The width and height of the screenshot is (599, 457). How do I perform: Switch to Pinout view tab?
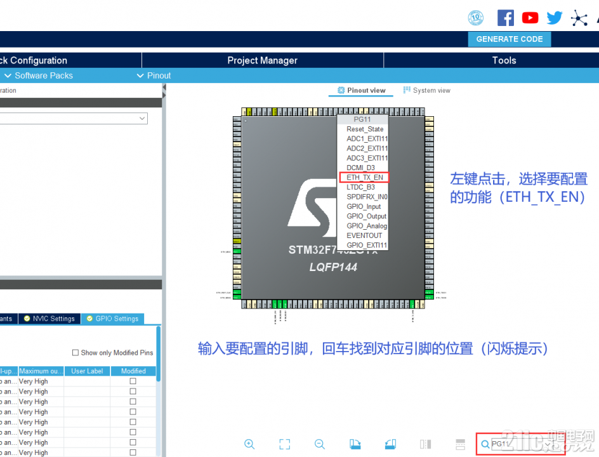[361, 91]
